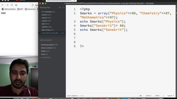Open the UTF-8 encoding dropdown

149,96
